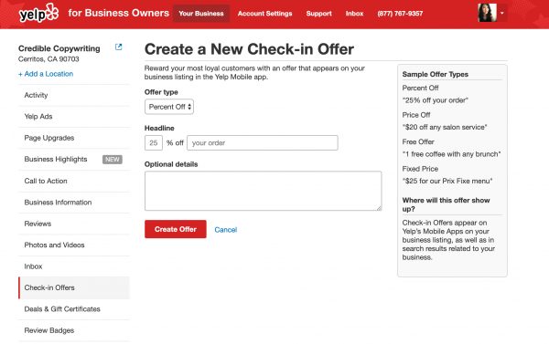Click the Fixed Price label in samples
The image size is (549, 344).
point(420,169)
